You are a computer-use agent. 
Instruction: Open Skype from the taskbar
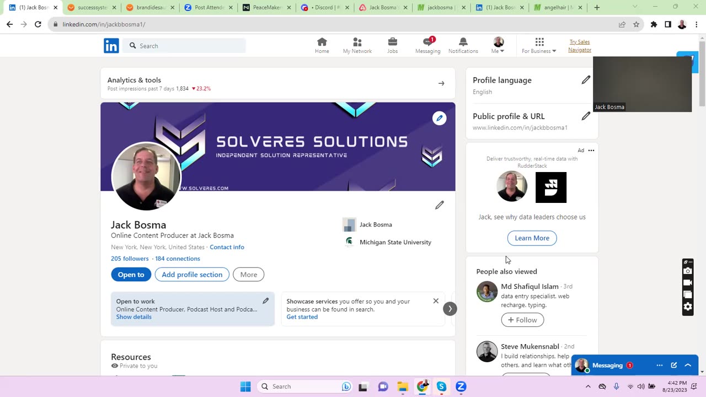pos(441,387)
